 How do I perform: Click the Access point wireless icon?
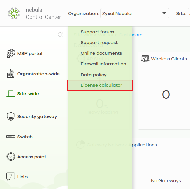click(11, 157)
